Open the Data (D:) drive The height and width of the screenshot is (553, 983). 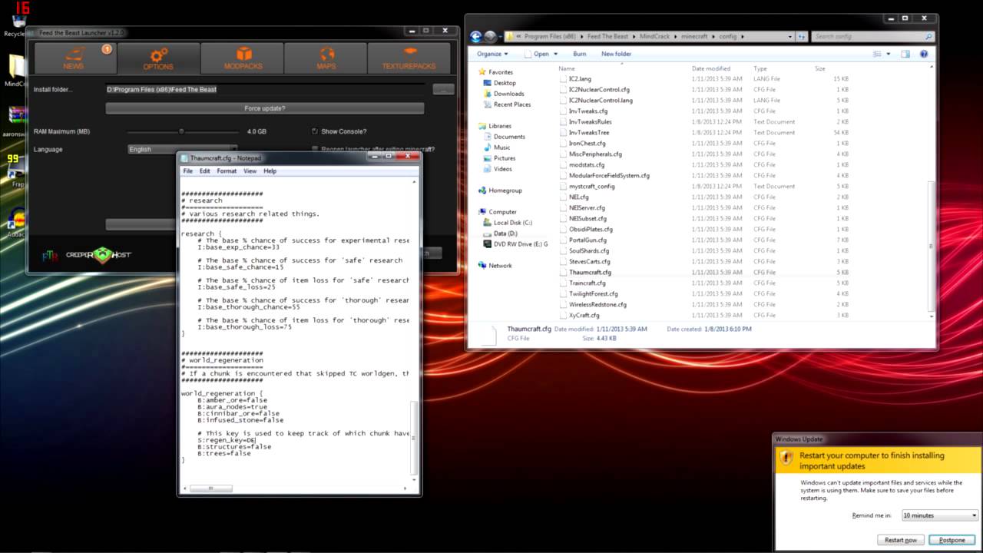click(x=505, y=233)
